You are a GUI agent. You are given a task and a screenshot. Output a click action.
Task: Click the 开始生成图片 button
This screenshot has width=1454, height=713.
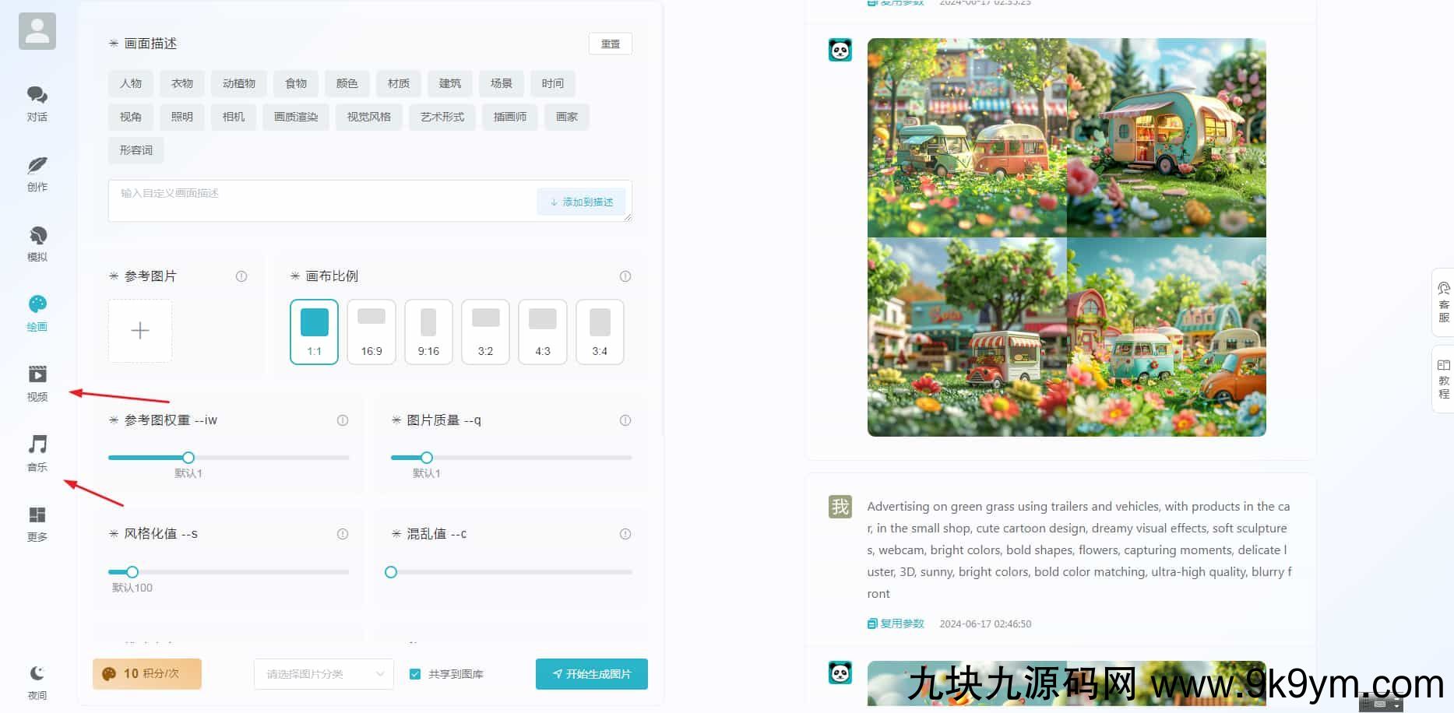591,674
